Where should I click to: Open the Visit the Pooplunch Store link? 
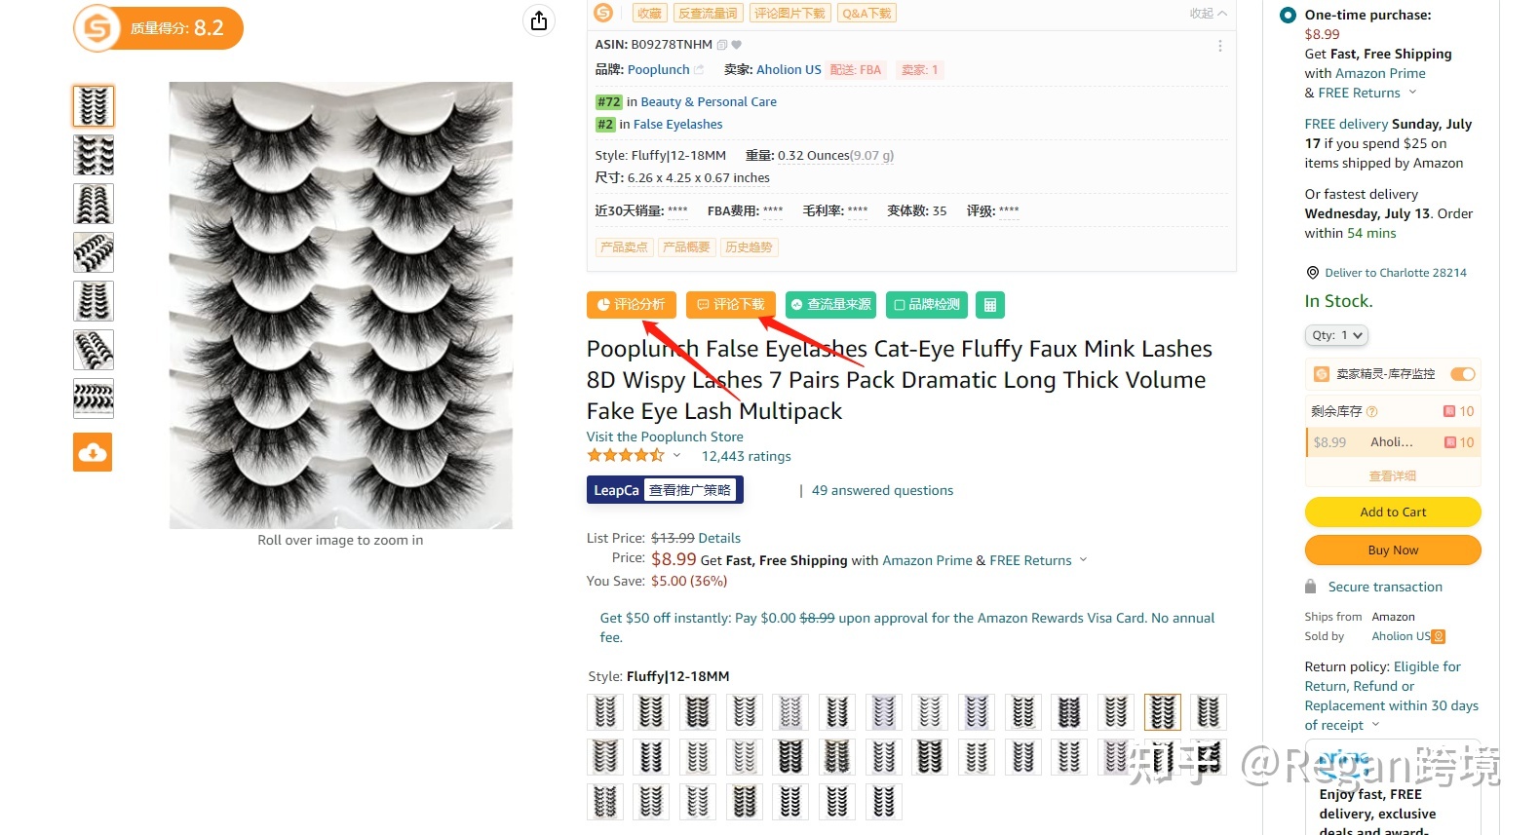(x=665, y=436)
